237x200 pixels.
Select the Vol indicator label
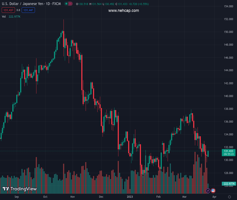[x=4, y=16]
